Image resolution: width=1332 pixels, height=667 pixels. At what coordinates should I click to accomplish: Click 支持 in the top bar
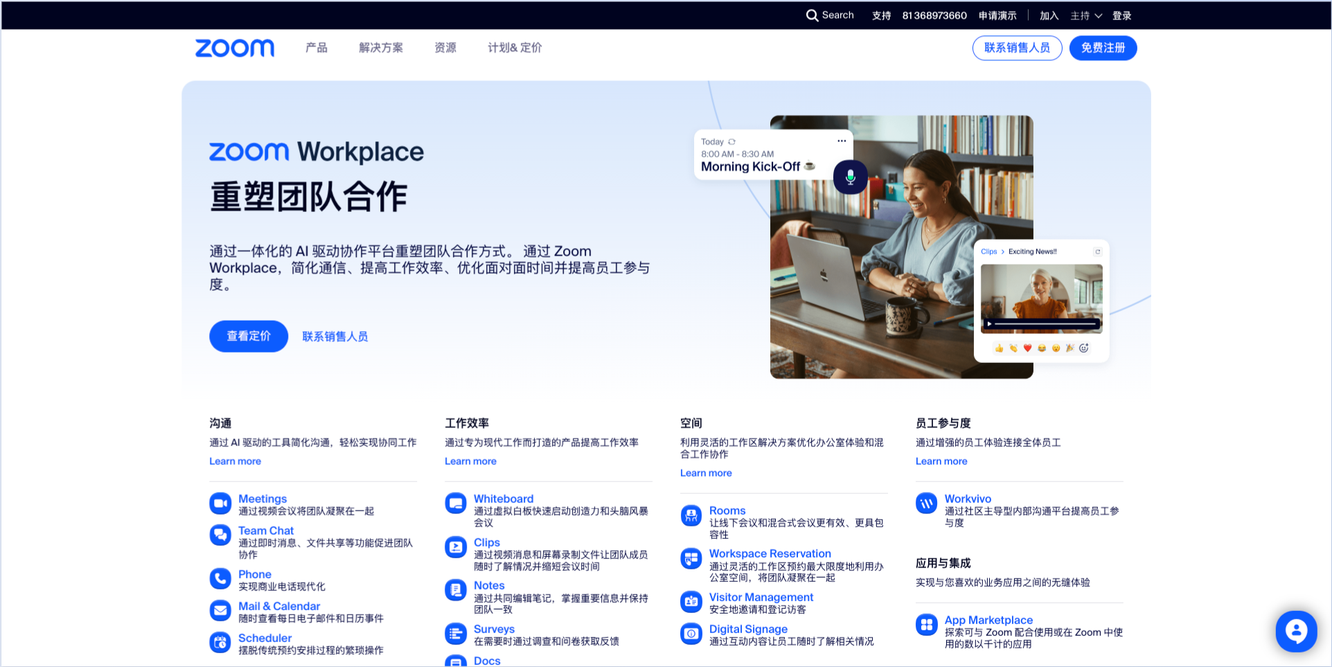click(881, 15)
